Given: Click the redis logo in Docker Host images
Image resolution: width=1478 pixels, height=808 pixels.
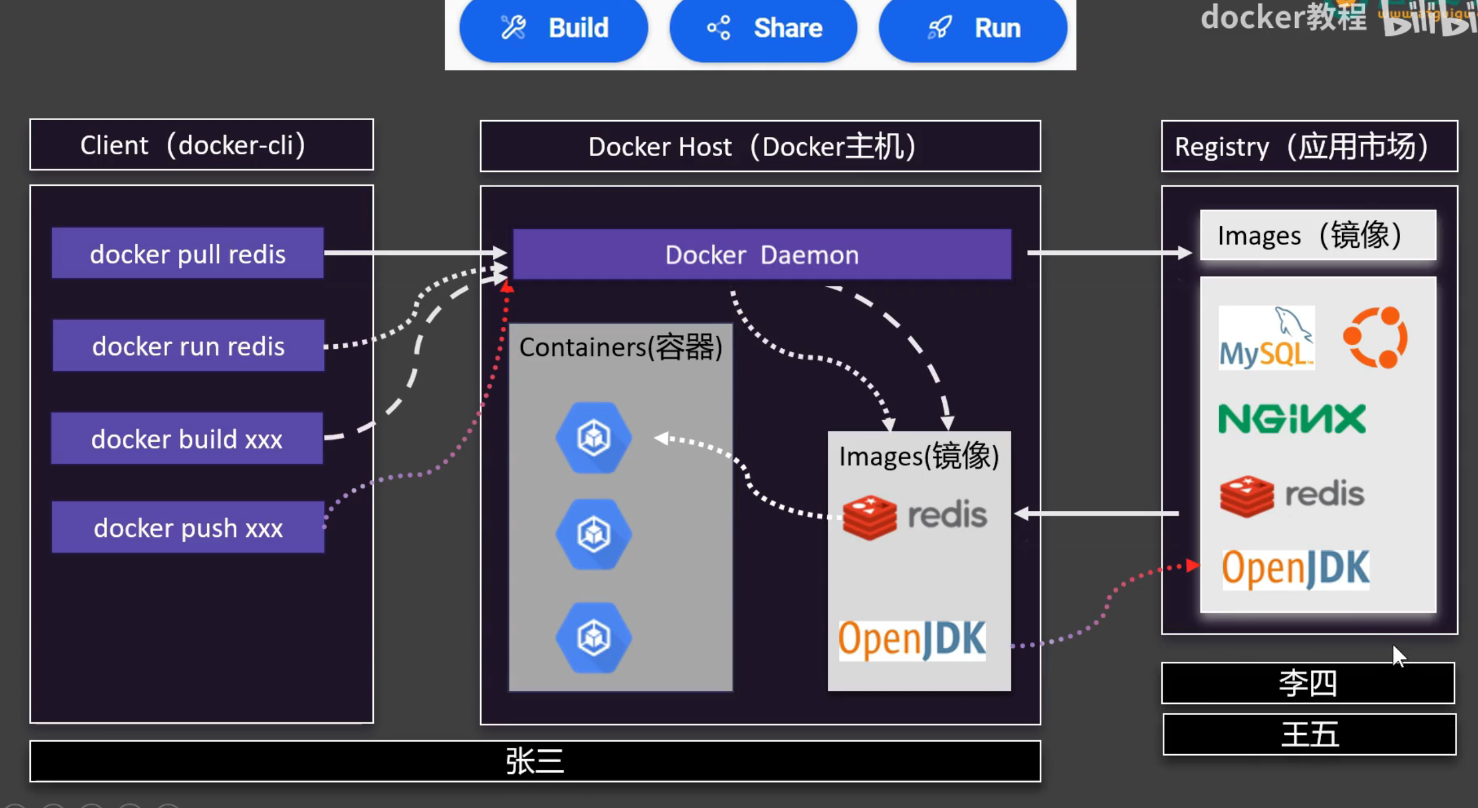Looking at the screenshot, I should [x=914, y=517].
